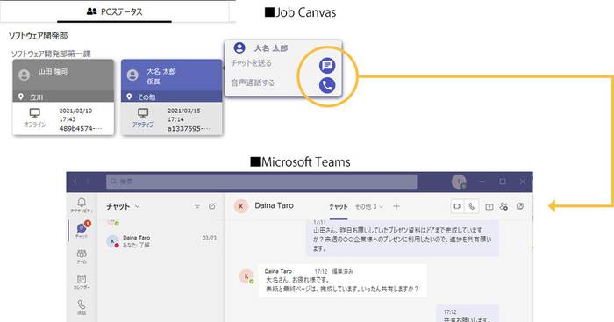Click the Daina Taro 17:12 message

(342, 281)
